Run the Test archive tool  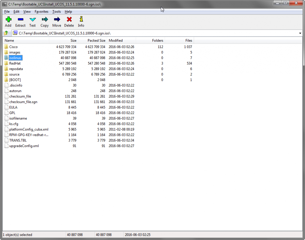click(32, 19)
